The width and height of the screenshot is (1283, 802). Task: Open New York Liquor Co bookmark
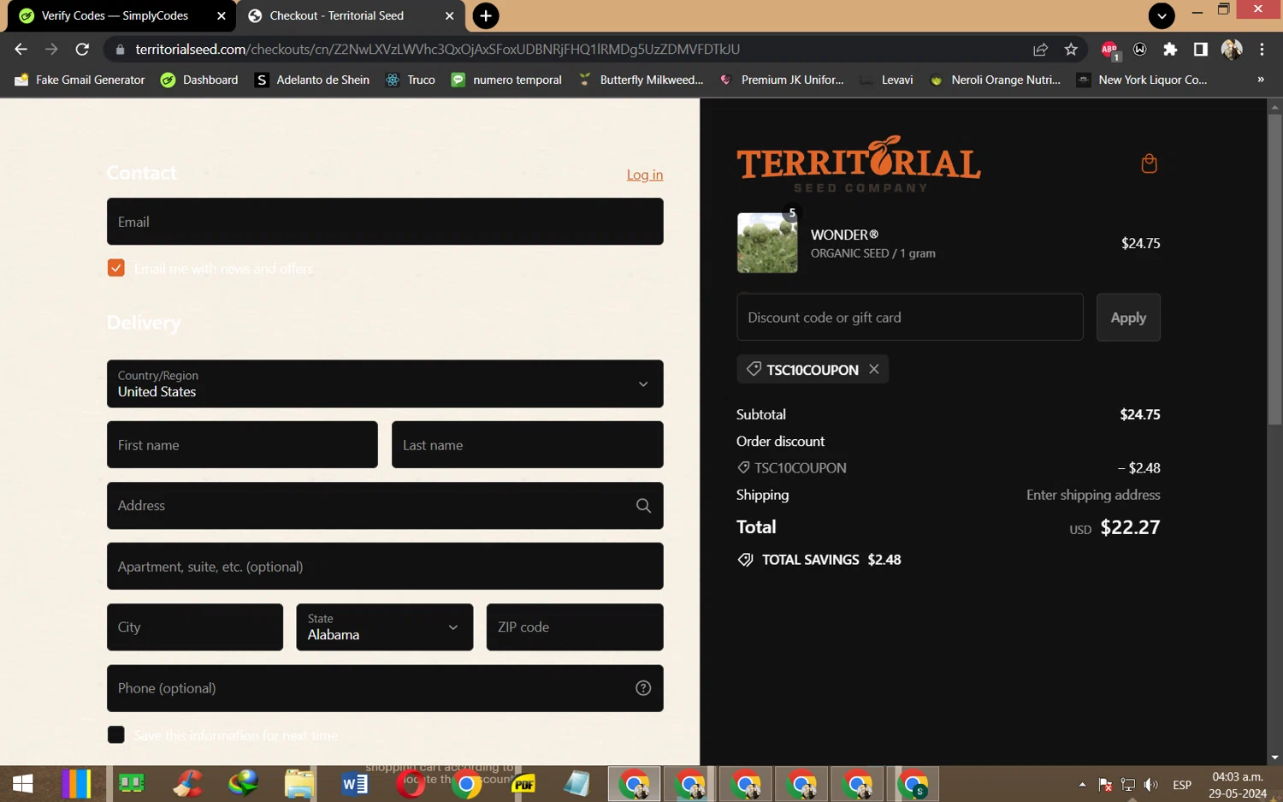click(1142, 80)
